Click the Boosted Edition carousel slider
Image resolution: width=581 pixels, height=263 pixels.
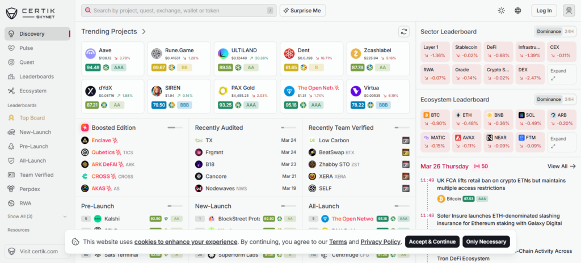pos(175,128)
